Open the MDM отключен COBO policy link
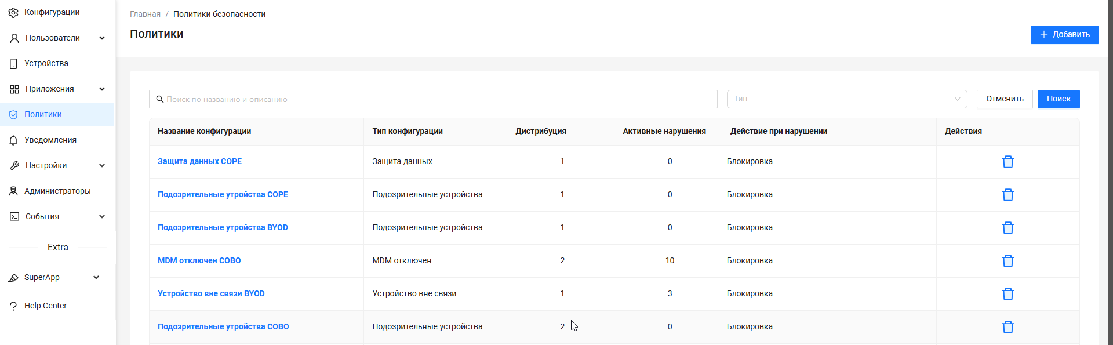This screenshot has height=345, width=1113. click(x=199, y=261)
